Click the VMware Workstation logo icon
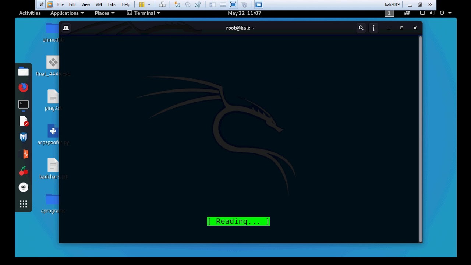The image size is (471, 265). point(50,4)
